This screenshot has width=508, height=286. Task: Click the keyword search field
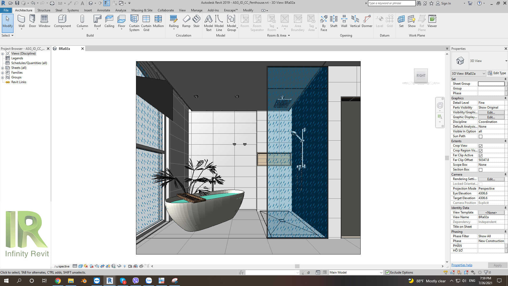tap(392, 3)
